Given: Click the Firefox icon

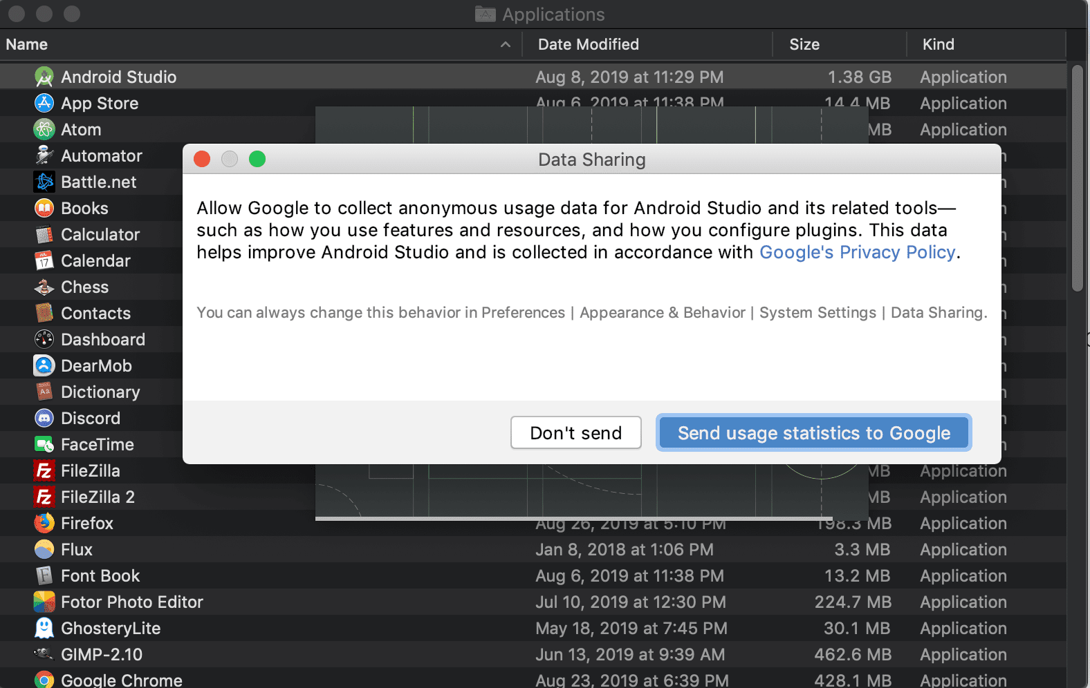Looking at the screenshot, I should pos(44,523).
